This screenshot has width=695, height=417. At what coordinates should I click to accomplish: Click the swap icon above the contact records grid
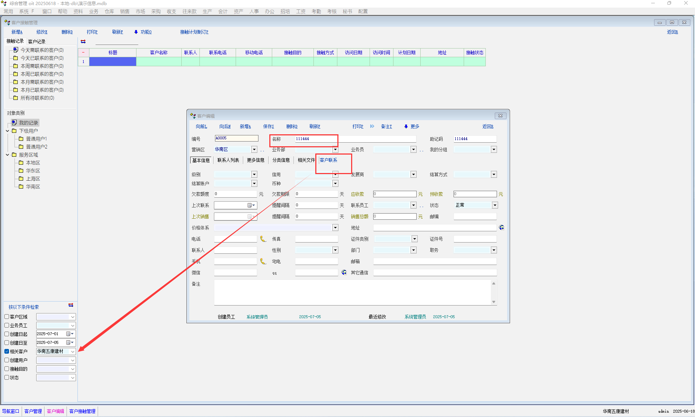coord(83,42)
